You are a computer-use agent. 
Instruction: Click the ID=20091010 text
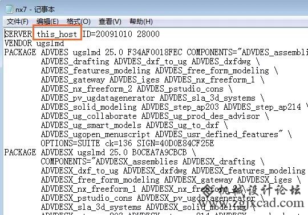(x=107, y=34)
